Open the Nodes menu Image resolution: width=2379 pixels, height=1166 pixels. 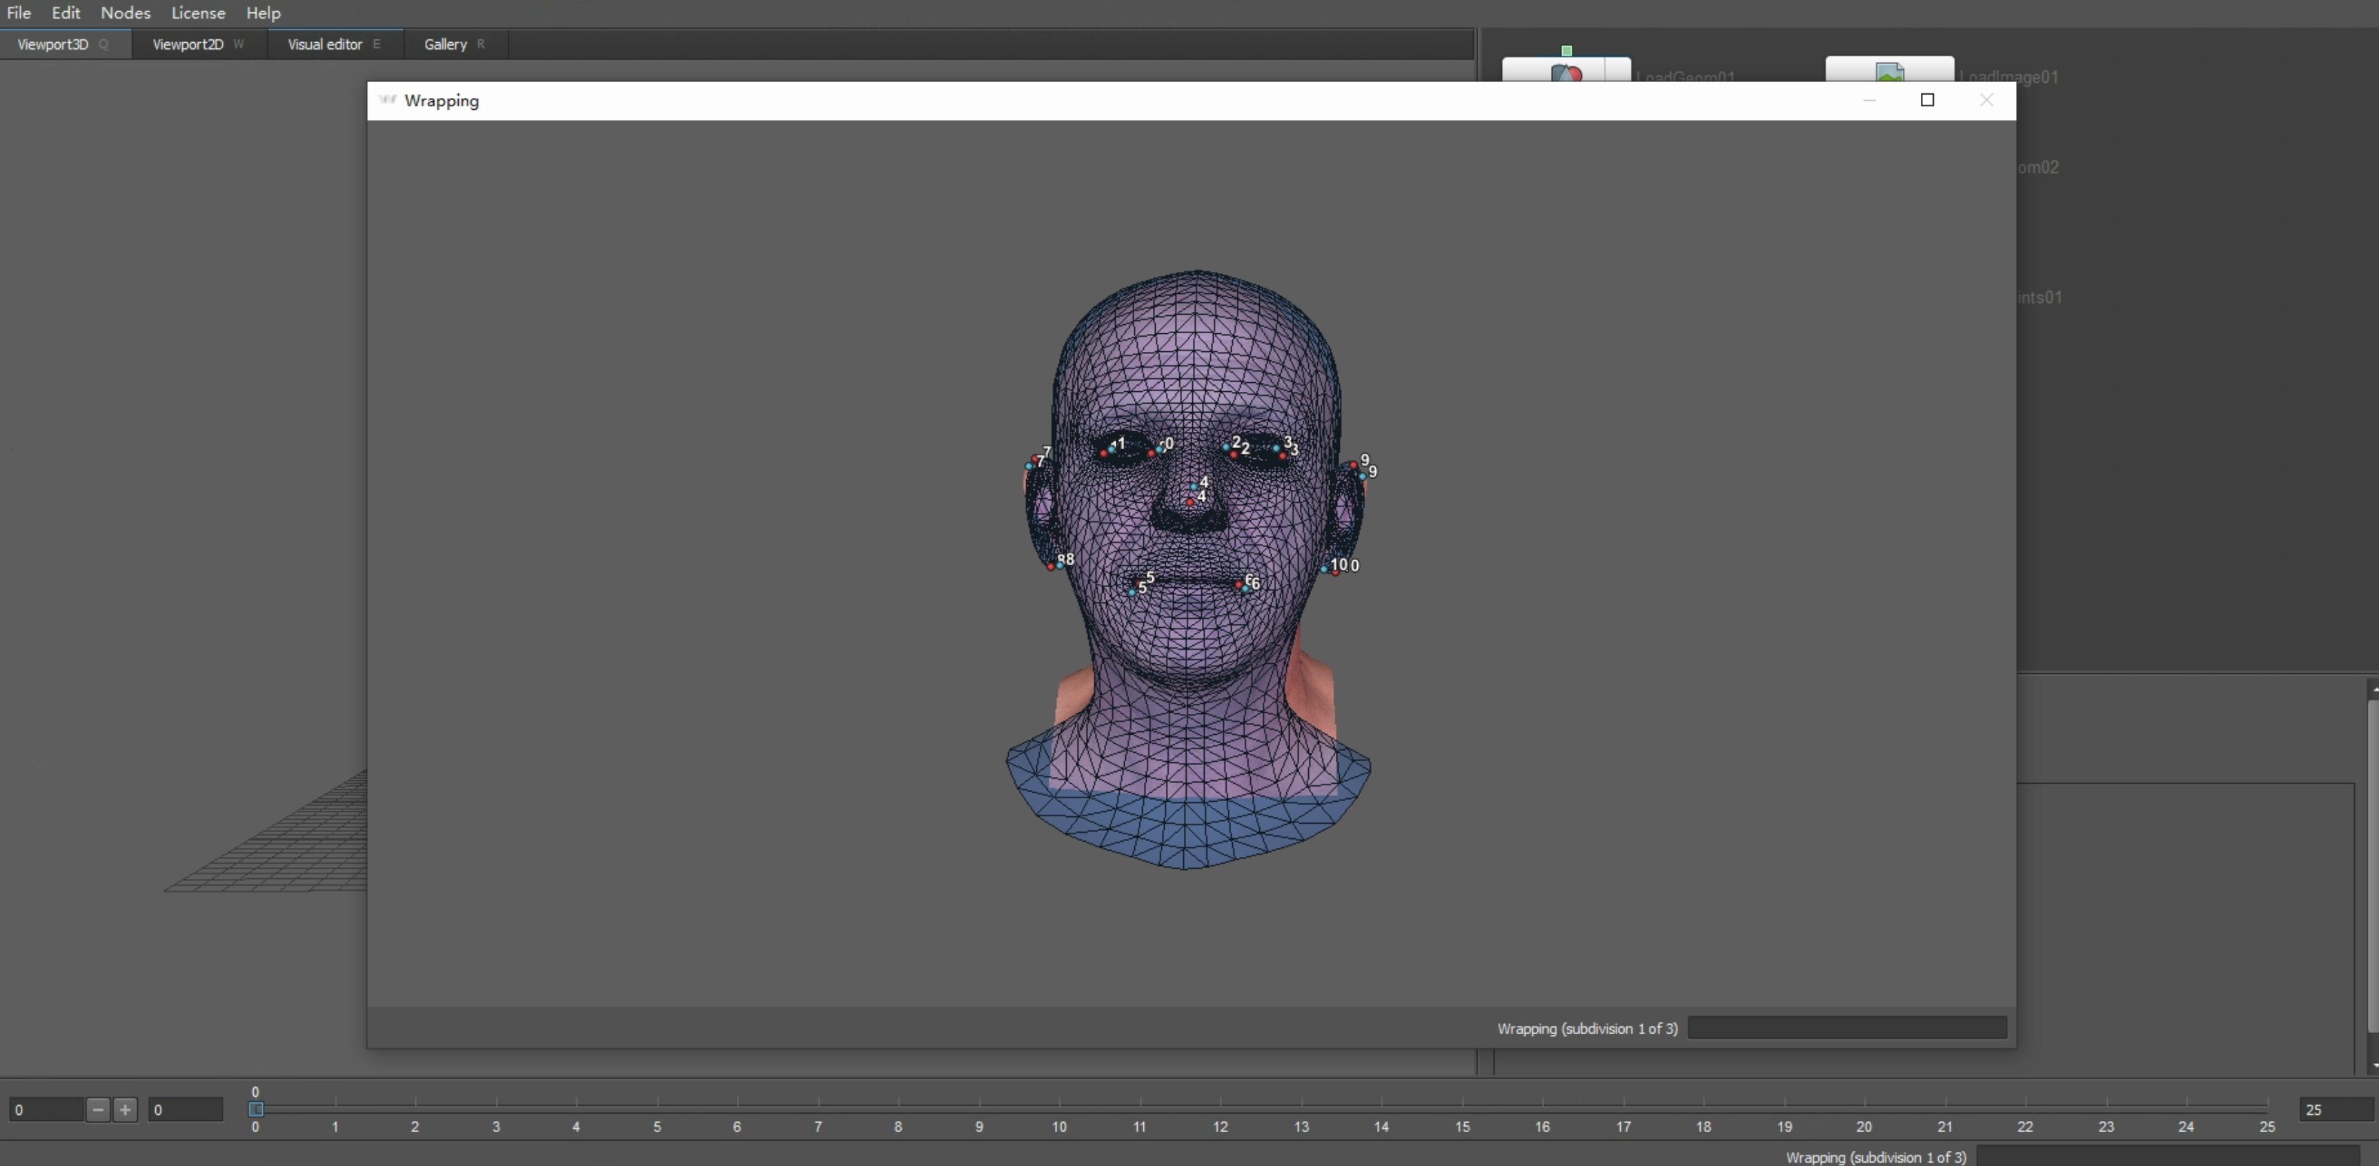125,13
